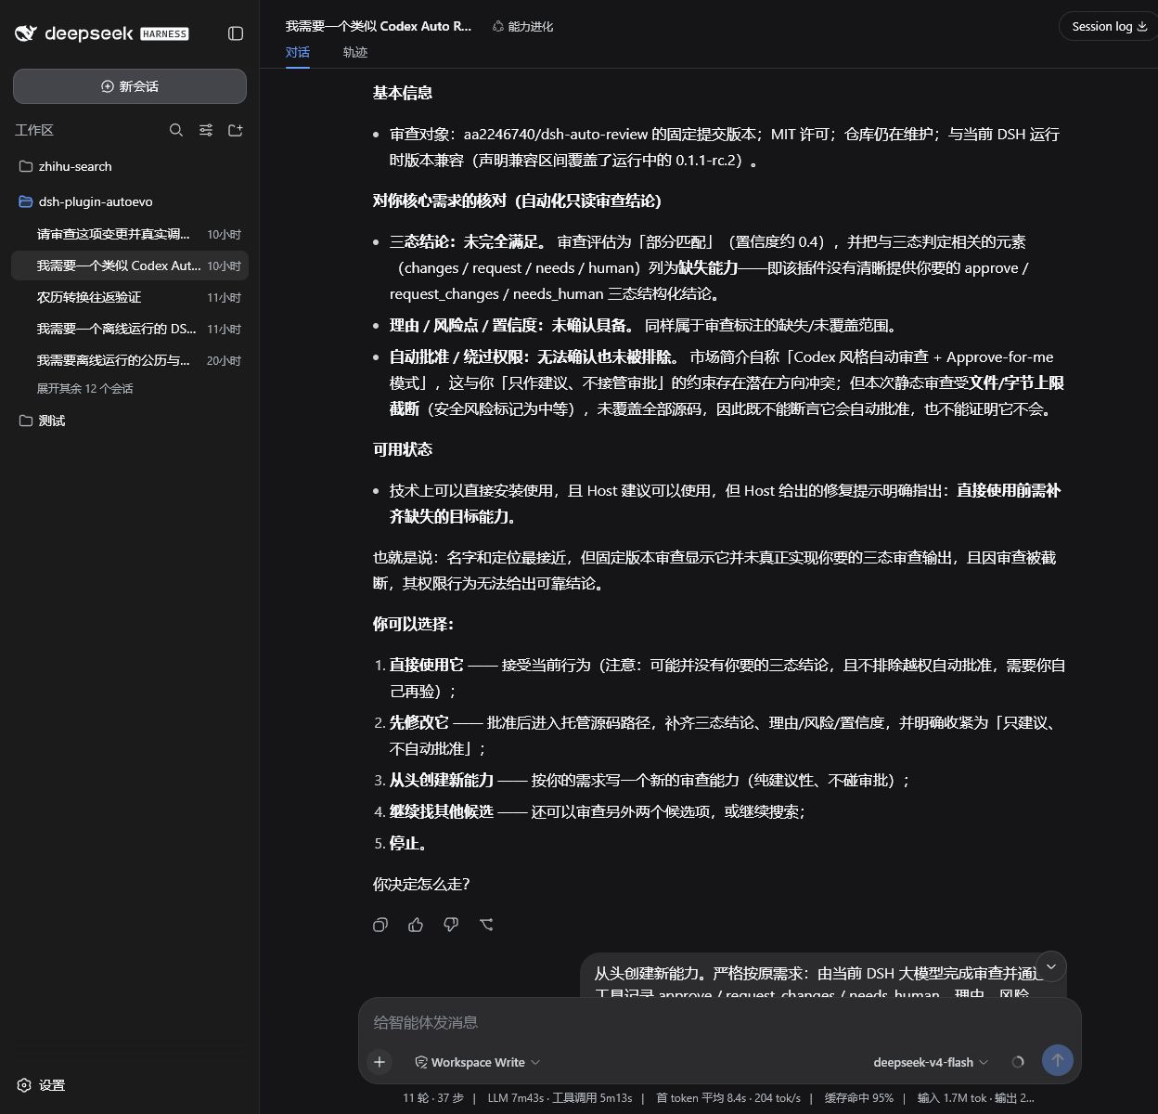Click the conversation title 我需要一个类似 Codex Auto R...

(x=379, y=27)
